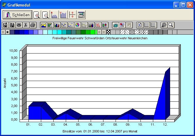
Task: Print the chart with printer icon
Action: 33,25
